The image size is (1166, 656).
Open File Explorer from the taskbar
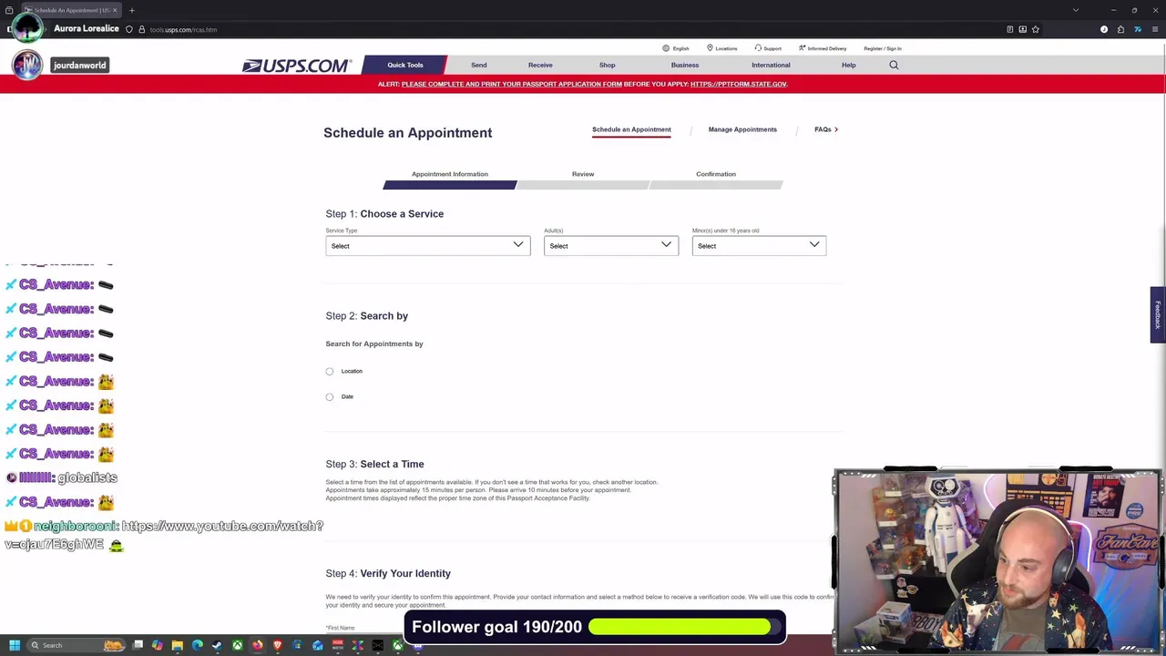(178, 645)
